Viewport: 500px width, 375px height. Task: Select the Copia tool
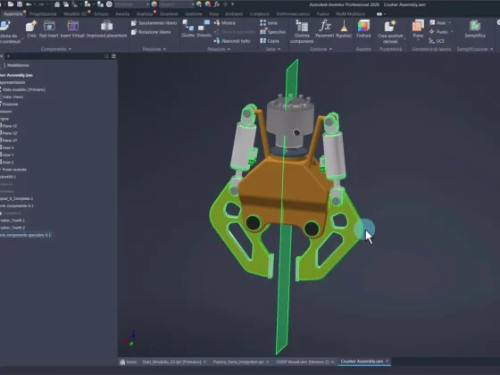click(270, 41)
